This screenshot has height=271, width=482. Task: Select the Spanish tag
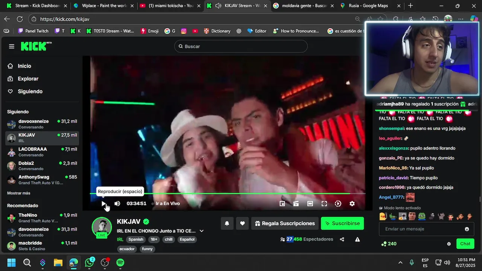(136, 239)
